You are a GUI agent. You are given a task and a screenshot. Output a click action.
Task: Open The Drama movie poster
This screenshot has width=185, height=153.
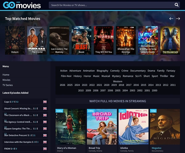(x=37, y=40)
